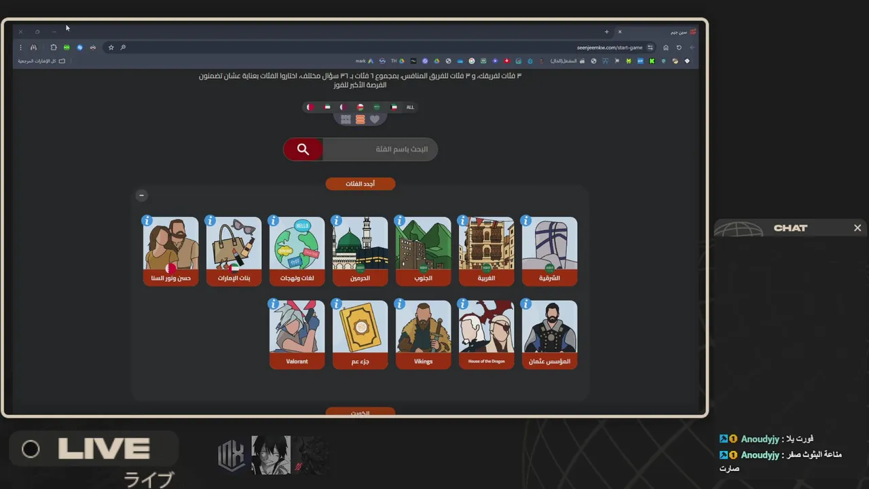
Task: Bookmark this page with the star
Action: [x=111, y=48]
